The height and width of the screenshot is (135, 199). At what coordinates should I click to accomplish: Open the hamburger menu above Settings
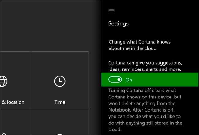click(x=111, y=11)
